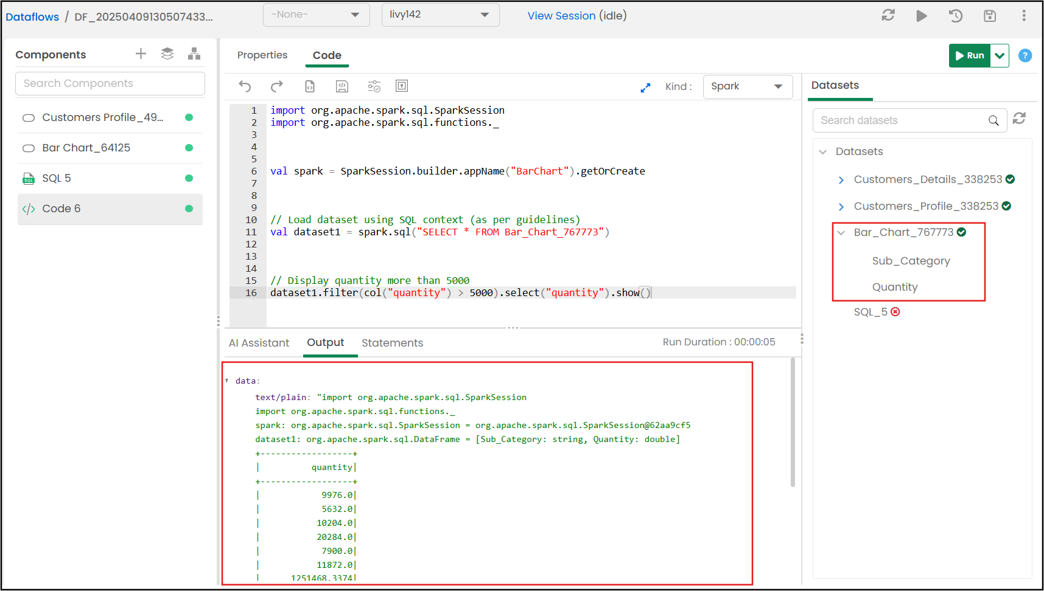This screenshot has height=591, width=1044.
Task: Expand Customers_Details_338253 dataset
Action: (x=841, y=180)
